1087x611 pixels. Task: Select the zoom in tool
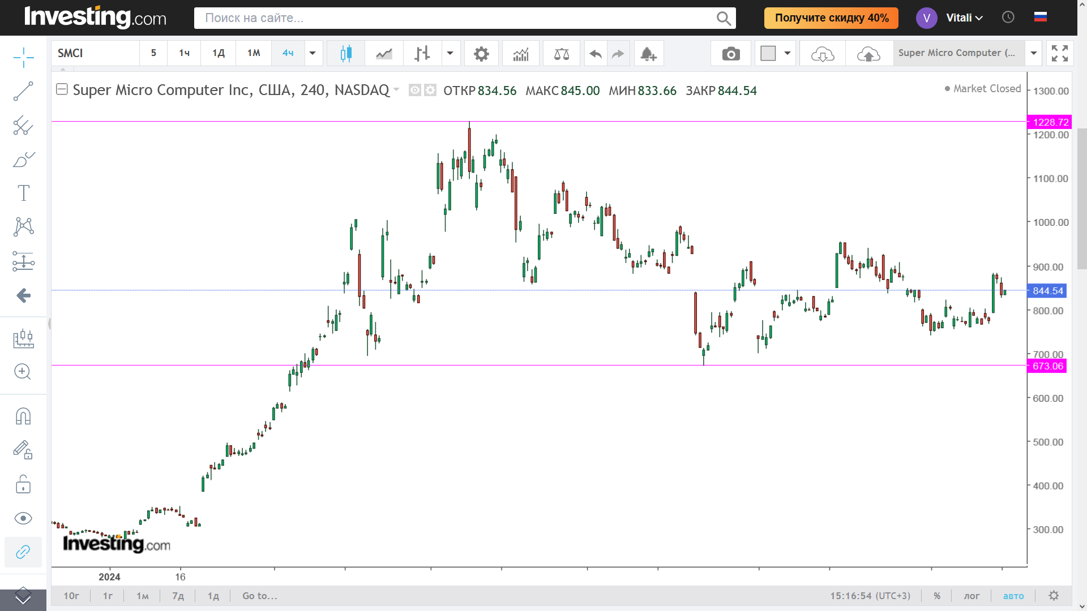click(23, 372)
